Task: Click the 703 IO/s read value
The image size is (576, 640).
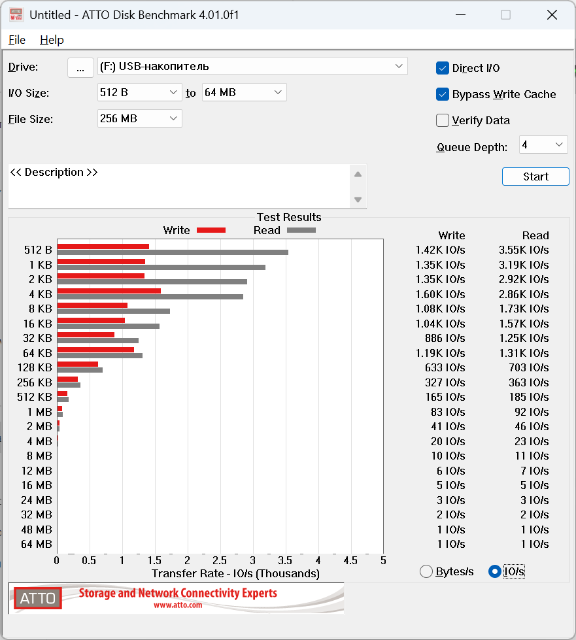Action: coord(529,367)
